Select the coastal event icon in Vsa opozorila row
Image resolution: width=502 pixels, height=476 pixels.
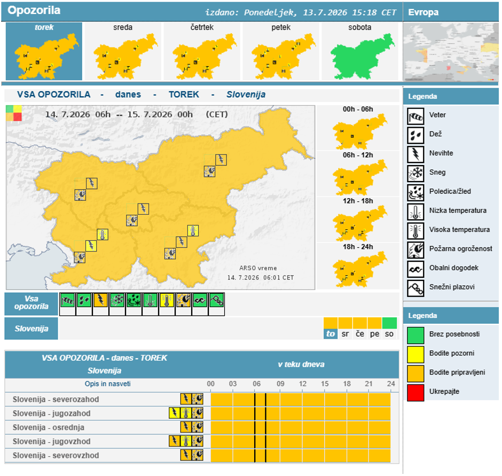[200, 300]
